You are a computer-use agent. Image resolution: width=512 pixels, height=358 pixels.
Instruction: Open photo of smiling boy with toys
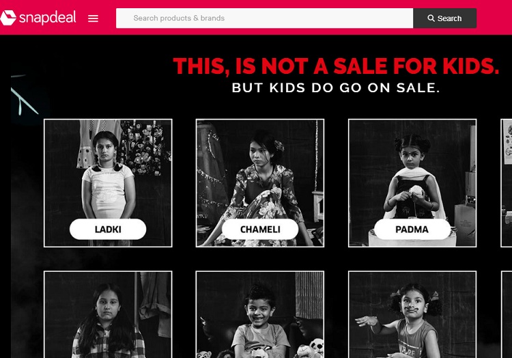260,314
